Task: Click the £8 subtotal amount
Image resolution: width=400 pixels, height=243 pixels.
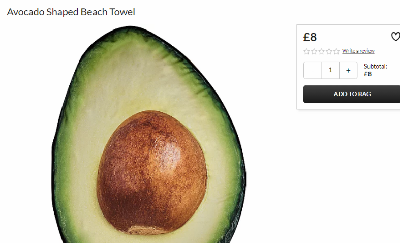Action: click(x=367, y=74)
